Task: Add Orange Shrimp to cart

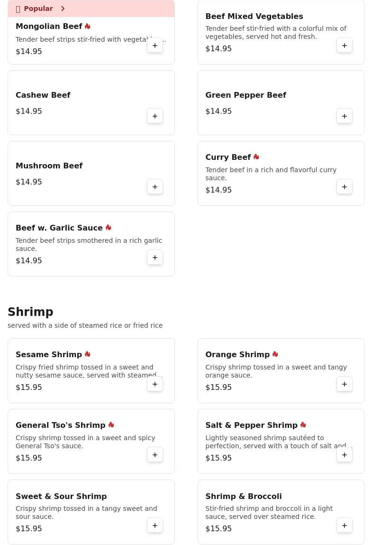Action: click(x=345, y=384)
